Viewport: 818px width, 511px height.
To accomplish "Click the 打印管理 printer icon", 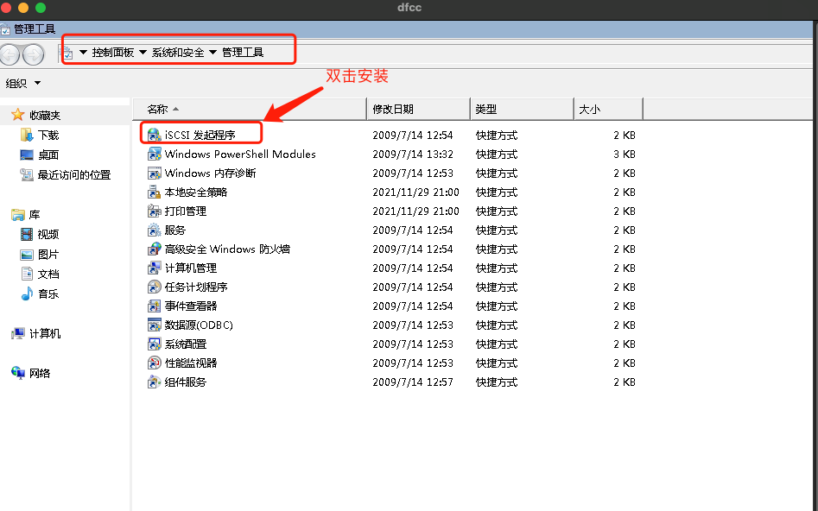I will point(154,211).
